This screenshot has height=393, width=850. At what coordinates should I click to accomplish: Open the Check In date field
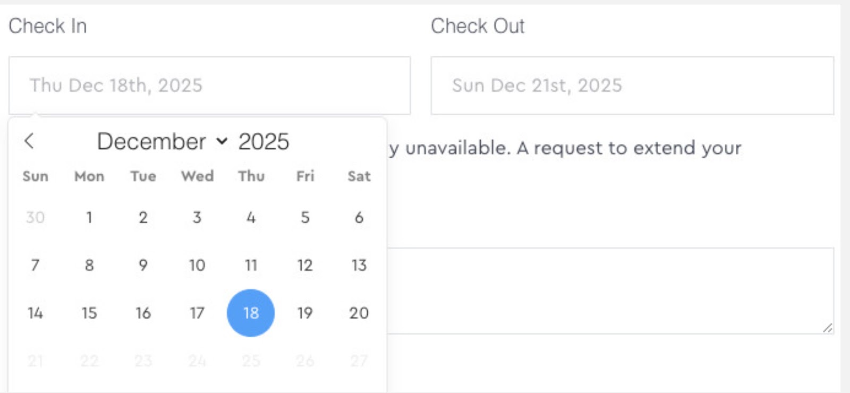209,86
